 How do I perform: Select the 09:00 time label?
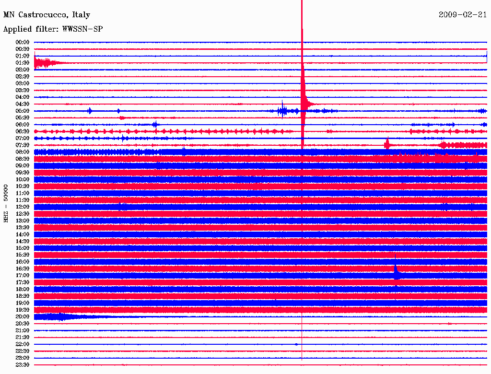[x=23, y=166]
